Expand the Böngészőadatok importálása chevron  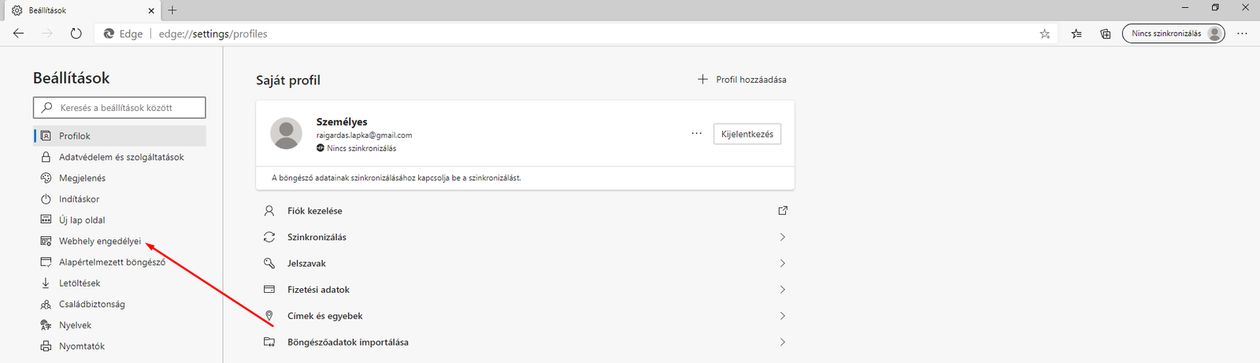782,343
